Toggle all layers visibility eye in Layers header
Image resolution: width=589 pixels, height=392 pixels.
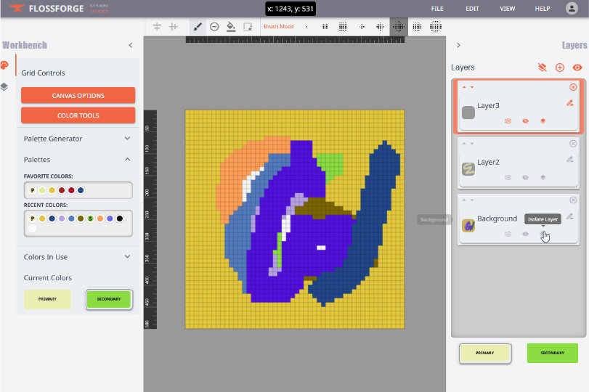577,68
